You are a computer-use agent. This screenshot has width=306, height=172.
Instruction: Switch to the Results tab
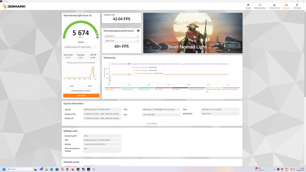(287, 6)
